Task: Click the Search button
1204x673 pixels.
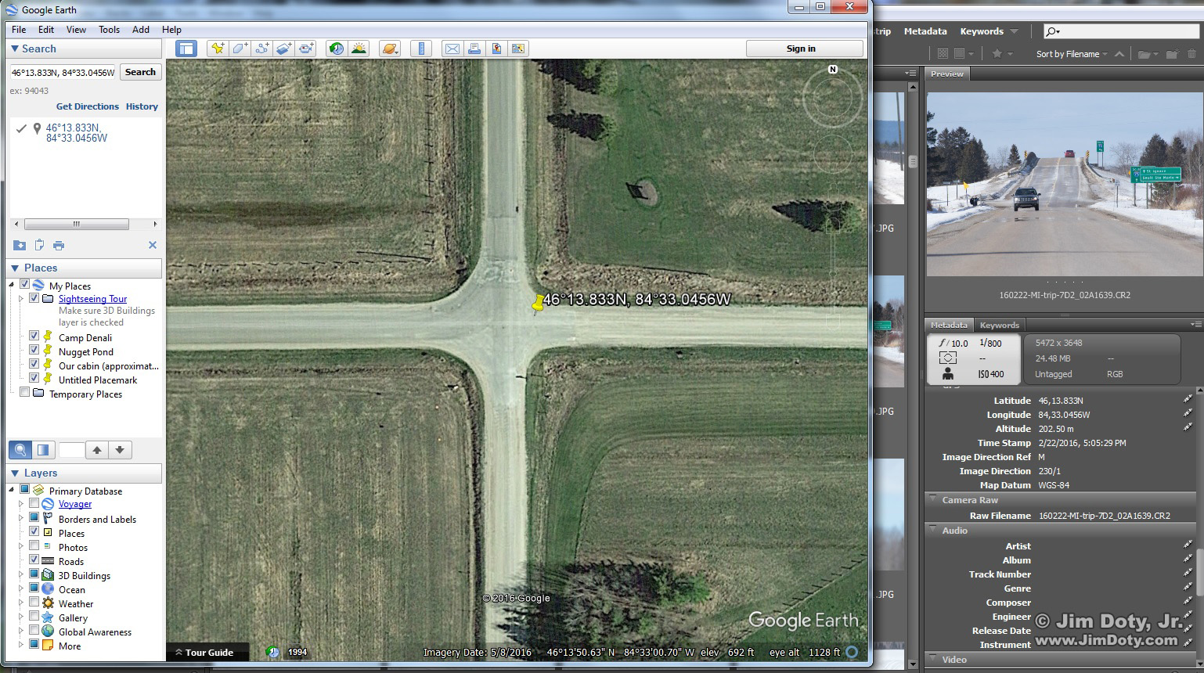Action: pyautogui.click(x=140, y=72)
